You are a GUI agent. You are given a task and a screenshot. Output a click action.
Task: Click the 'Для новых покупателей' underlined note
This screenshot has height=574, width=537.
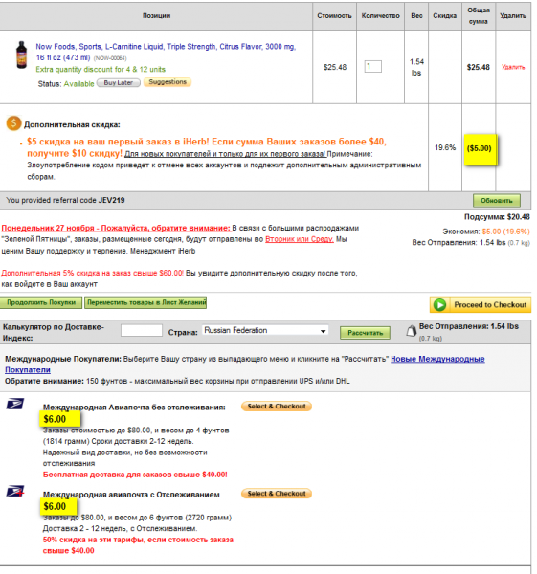(x=225, y=154)
